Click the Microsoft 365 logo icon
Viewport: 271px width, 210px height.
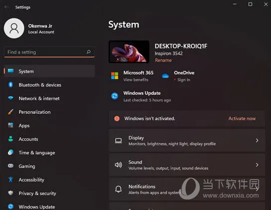pos(115,76)
